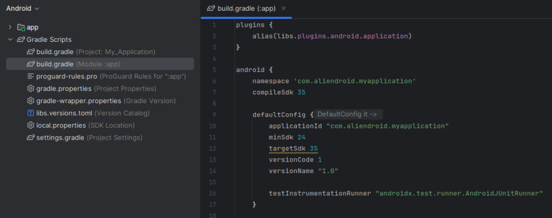This screenshot has height=218, width=552.
Task: Click the versionName "1.0" string
Action: [x=328, y=171]
